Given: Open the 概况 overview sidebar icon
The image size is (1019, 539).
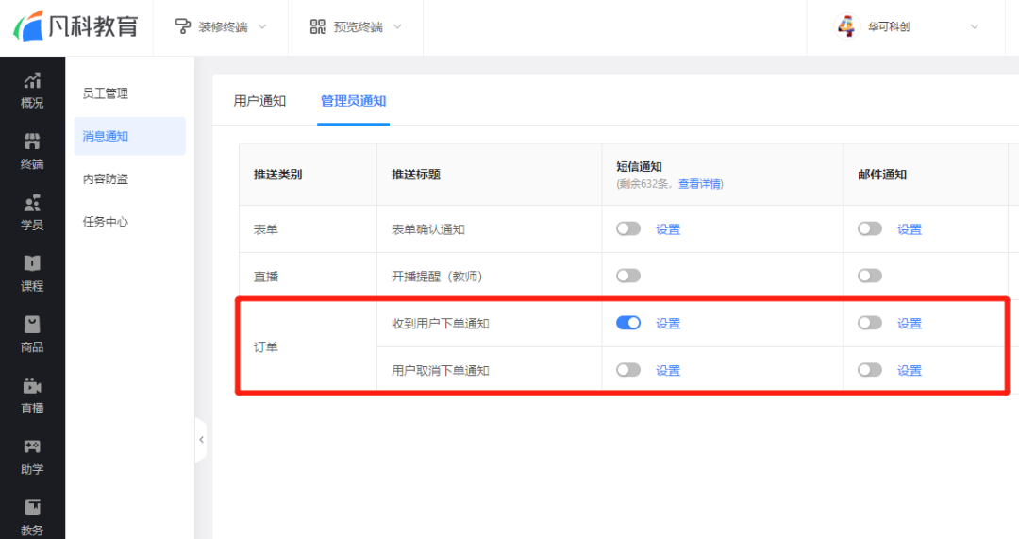Looking at the screenshot, I should (x=32, y=91).
